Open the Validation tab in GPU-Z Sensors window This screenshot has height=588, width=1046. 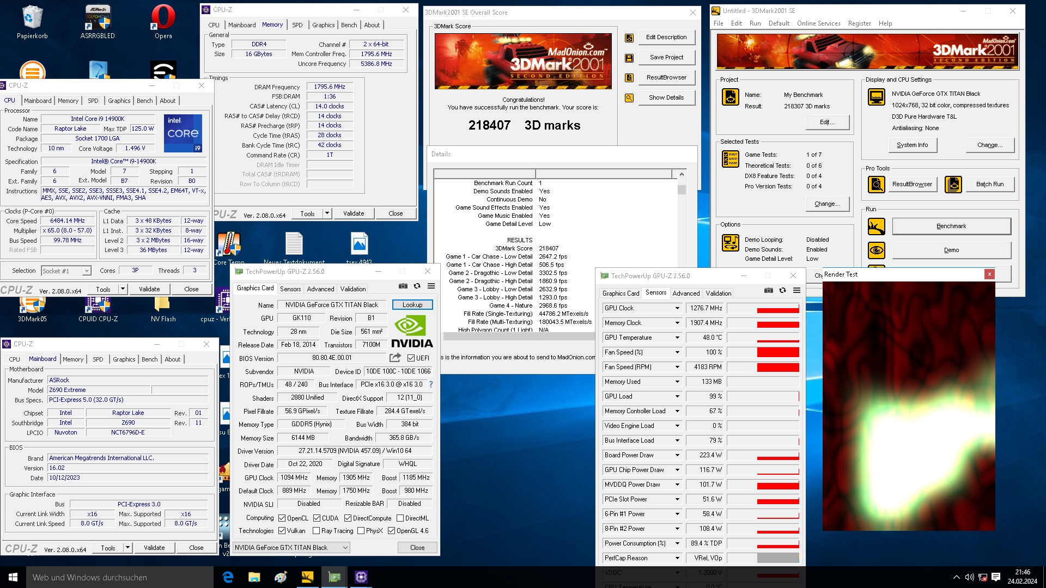(x=718, y=293)
